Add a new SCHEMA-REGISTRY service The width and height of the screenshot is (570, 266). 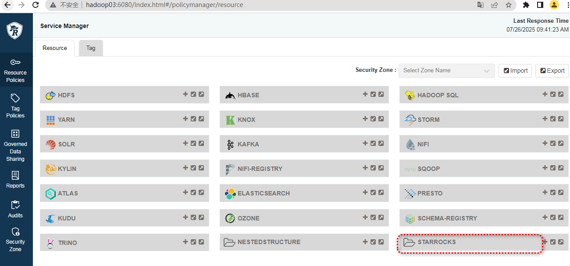coord(545,217)
